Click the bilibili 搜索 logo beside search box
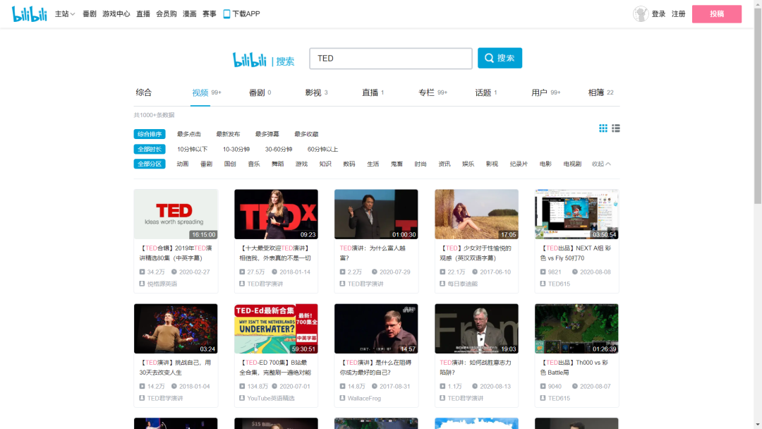The height and width of the screenshot is (429, 762). click(x=263, y=60)
